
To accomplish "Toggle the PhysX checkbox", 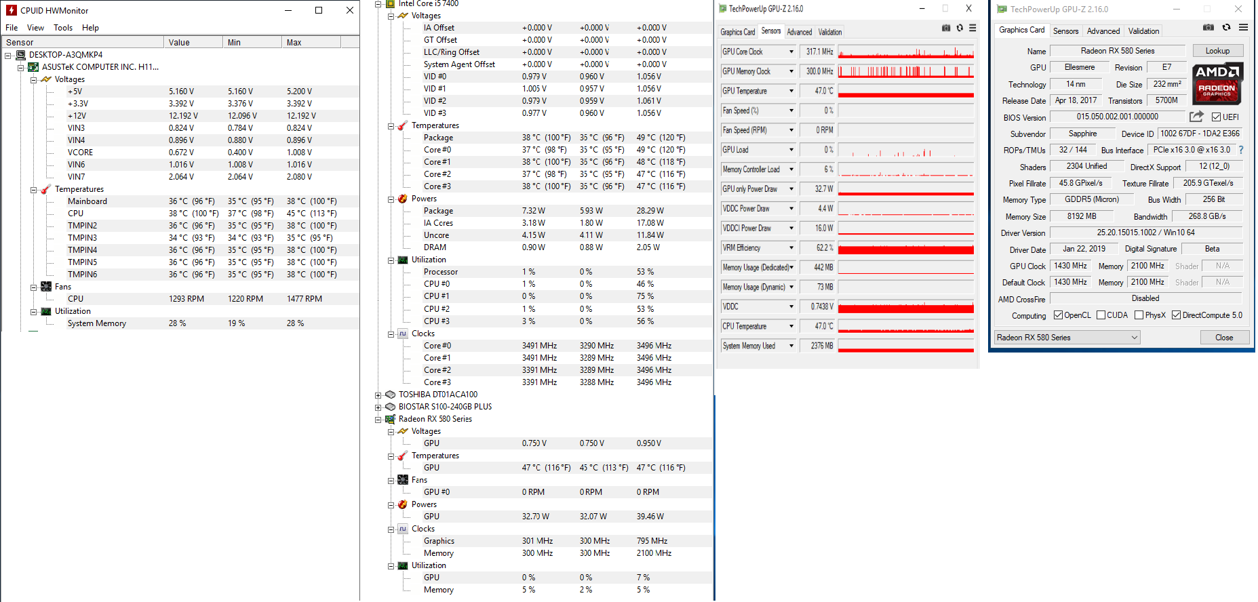I will pos(1139,315).
